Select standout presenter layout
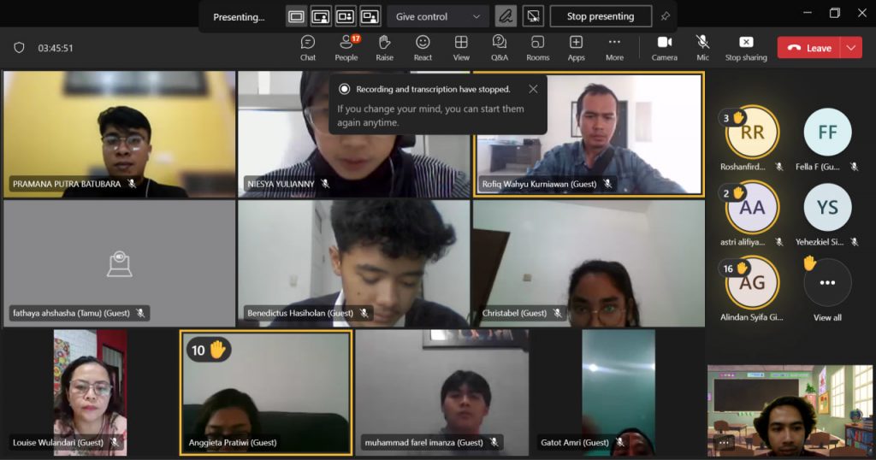 coord(321,17)
